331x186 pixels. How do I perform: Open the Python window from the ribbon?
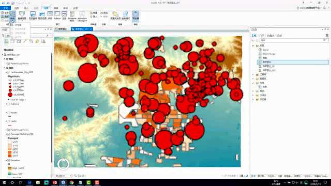[57, 15]
